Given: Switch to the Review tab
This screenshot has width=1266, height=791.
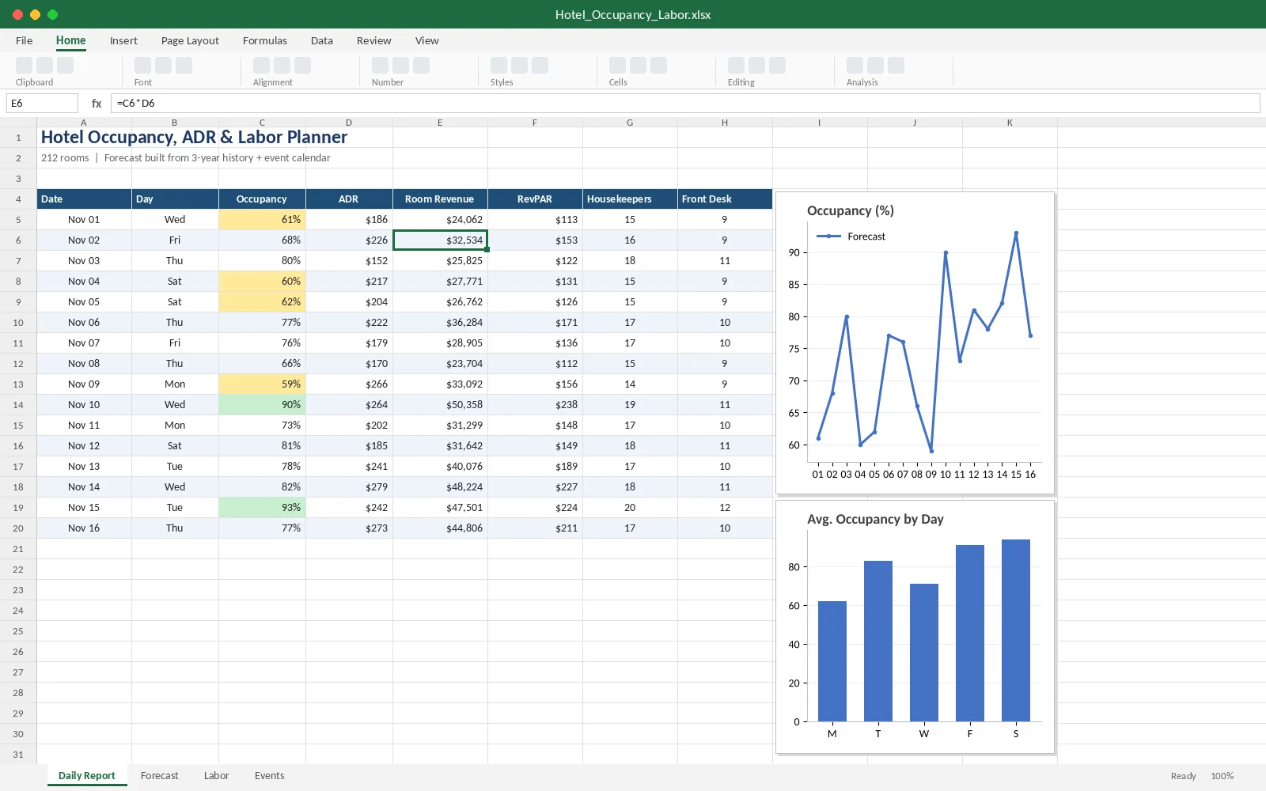Looking at the screenshot, I should tap(373, 40).
